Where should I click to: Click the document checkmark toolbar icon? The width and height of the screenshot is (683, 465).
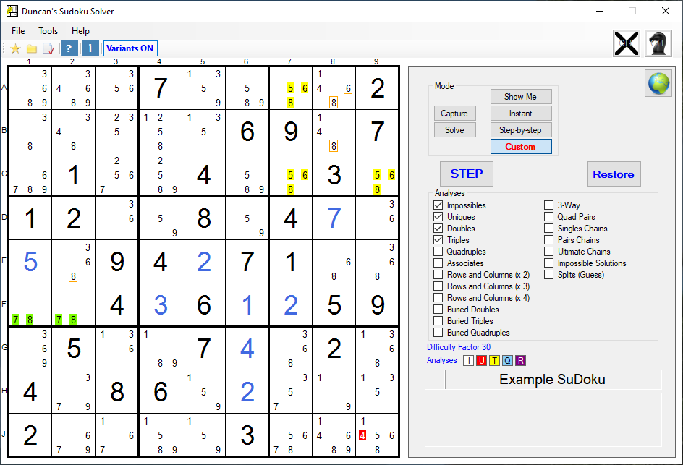(x=48, y=48)
